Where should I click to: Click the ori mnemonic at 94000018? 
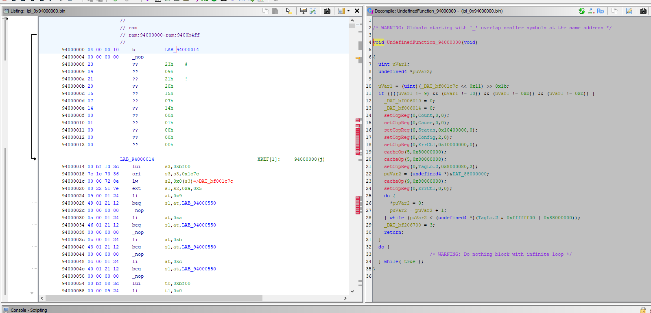click(136, 174)
